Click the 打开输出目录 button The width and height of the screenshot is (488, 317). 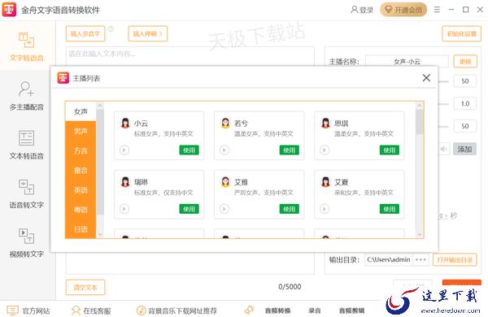[x=455, y=260]
